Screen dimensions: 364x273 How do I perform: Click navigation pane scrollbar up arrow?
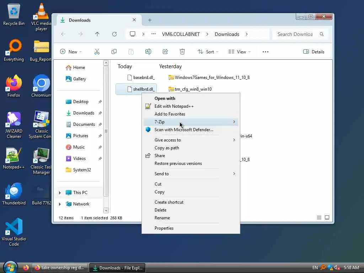(106, 63)
